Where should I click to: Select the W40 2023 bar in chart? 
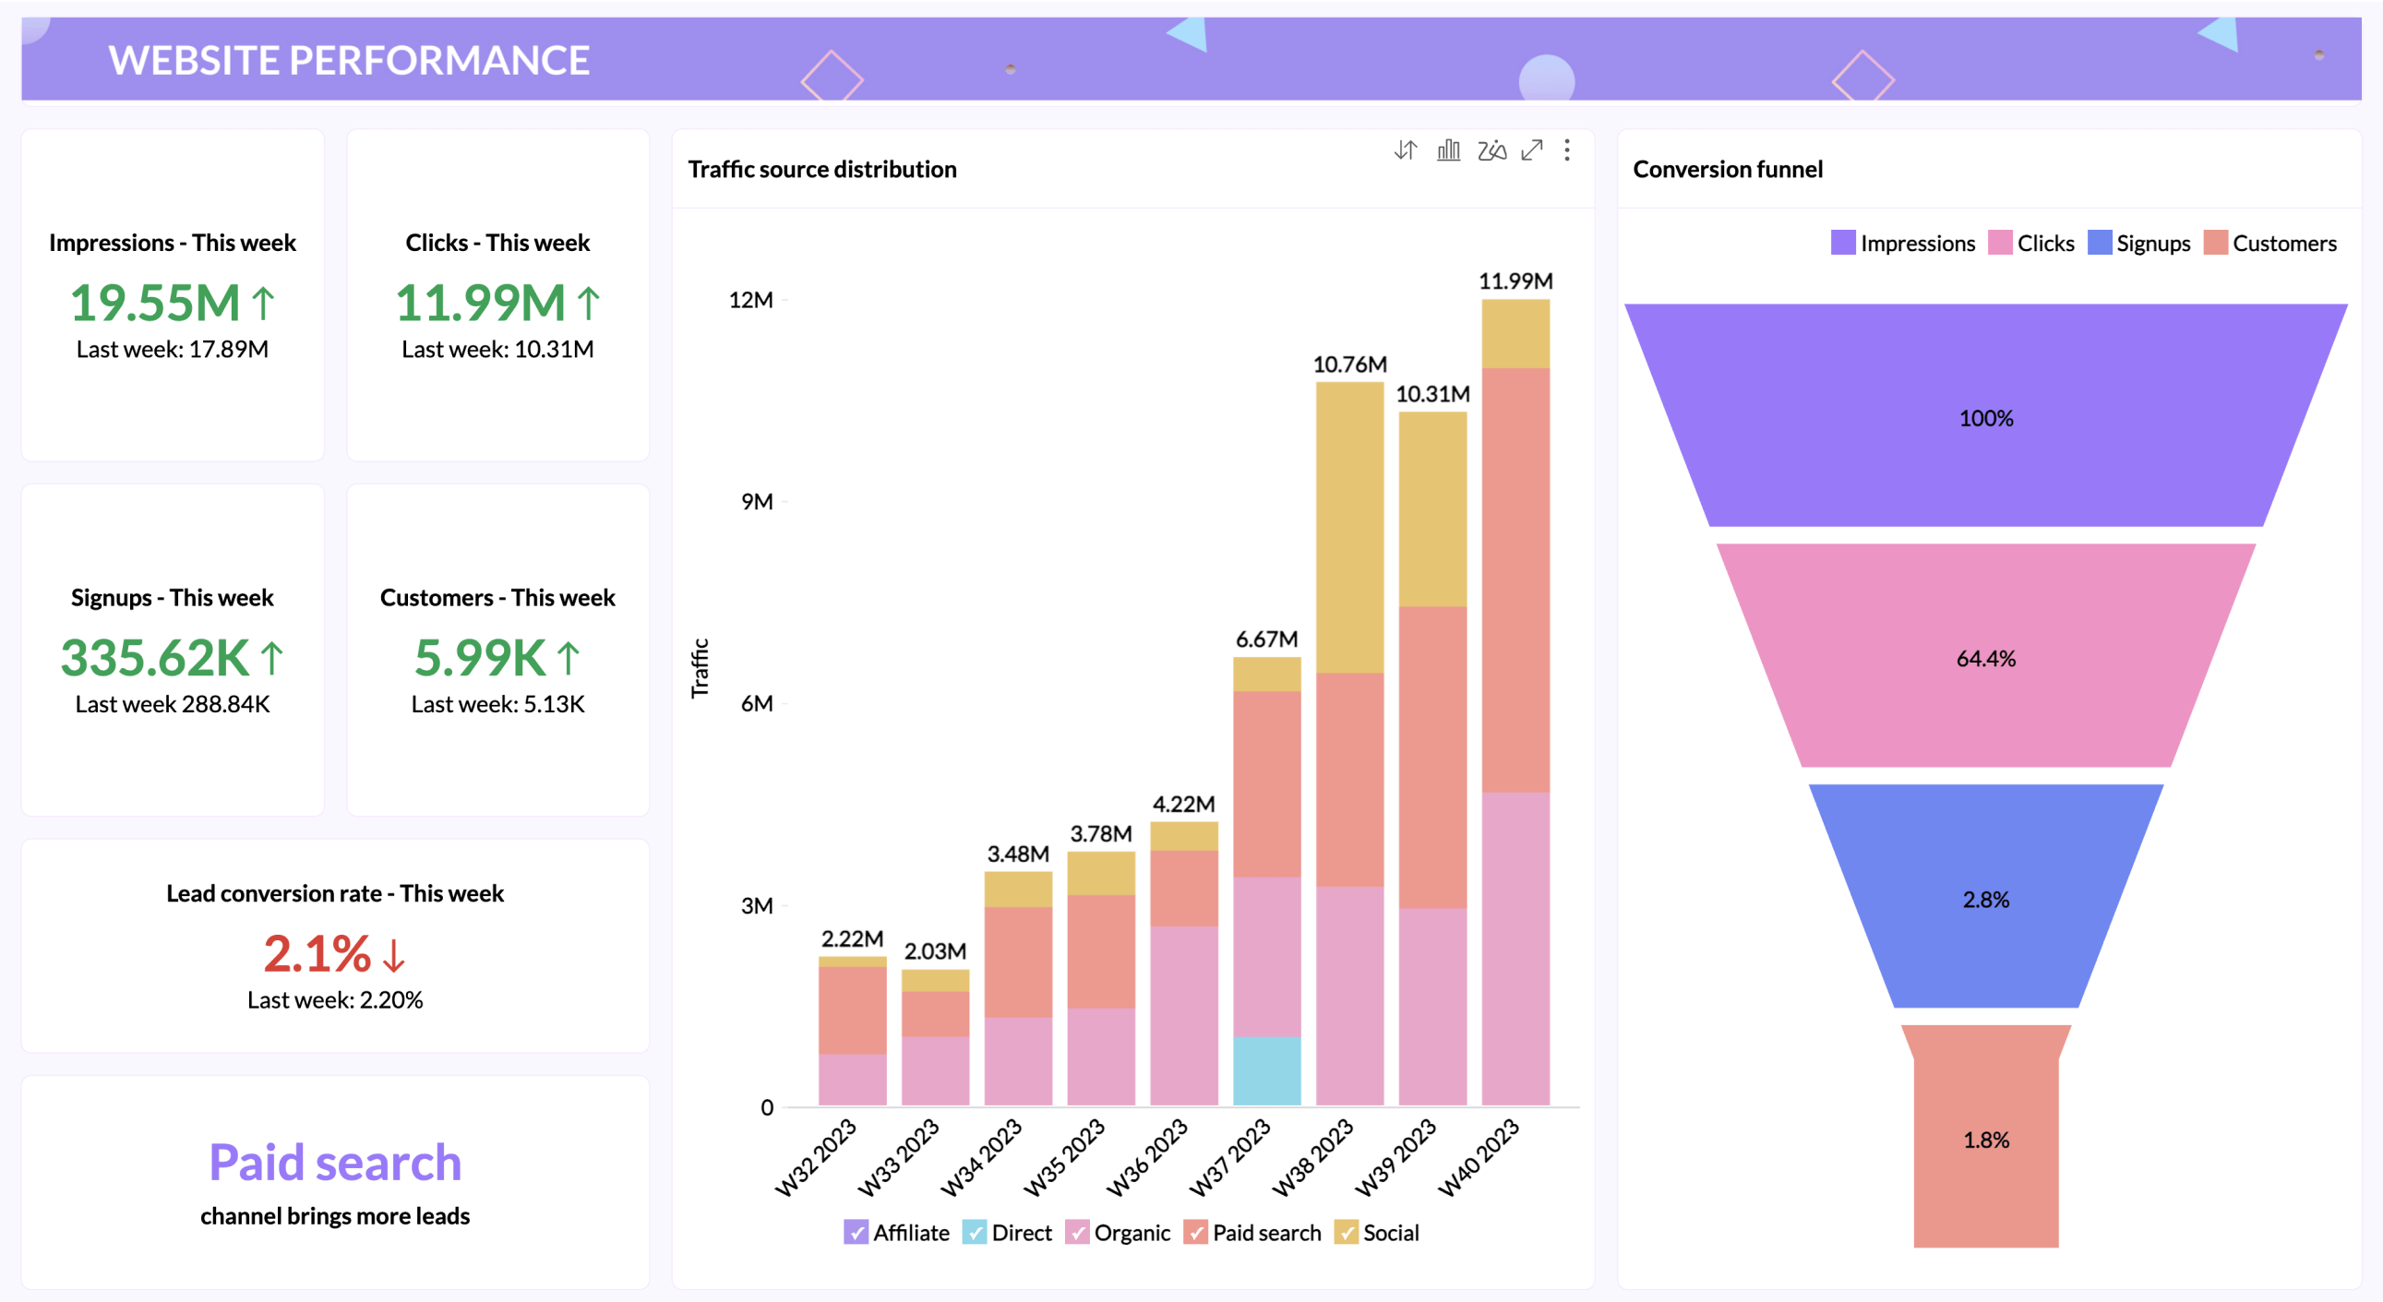1515,703
